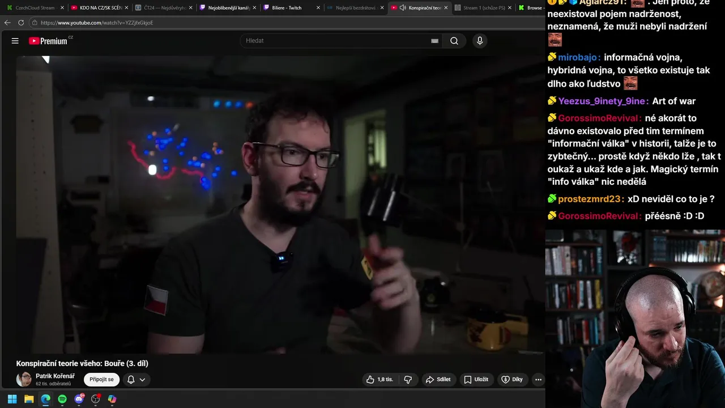Click the Yeezus_9inety_9ine username in chat
Screen dimensions: 725x408
[603, 101]
